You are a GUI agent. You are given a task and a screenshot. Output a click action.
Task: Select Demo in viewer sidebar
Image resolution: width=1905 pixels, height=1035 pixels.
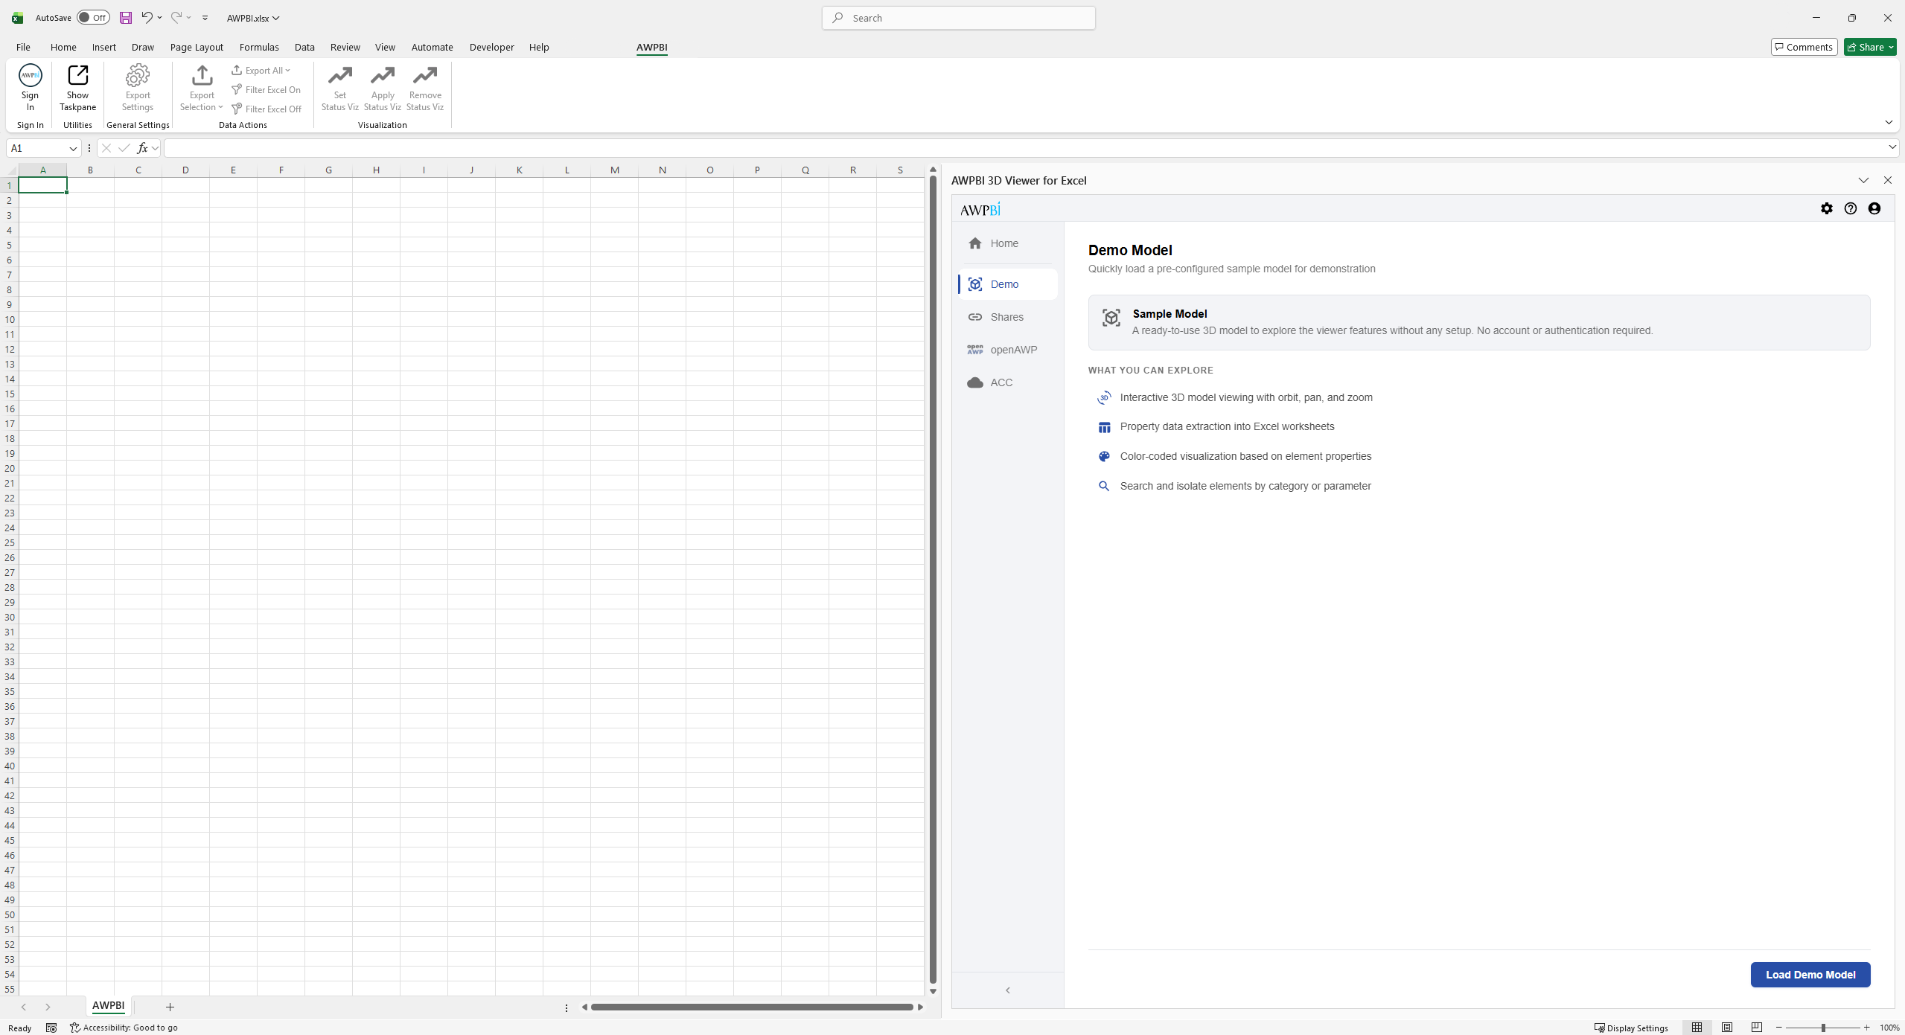1008,284
